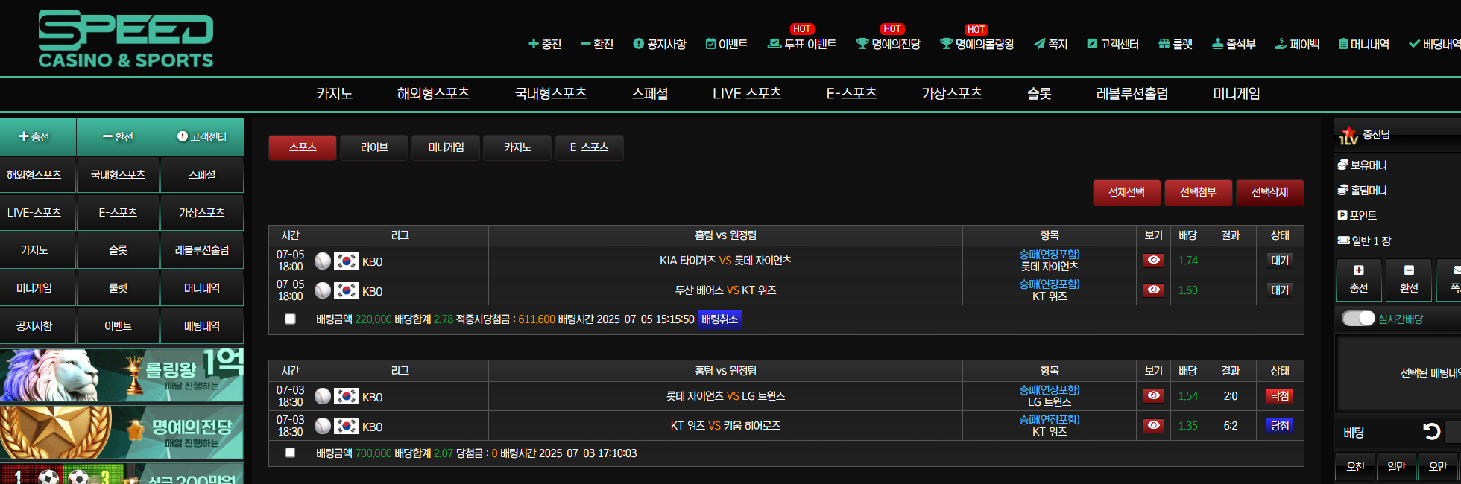Click 충전 plus icon button in right panel
Viewport: 1461px width, 484px height.
click(1358, 279)
